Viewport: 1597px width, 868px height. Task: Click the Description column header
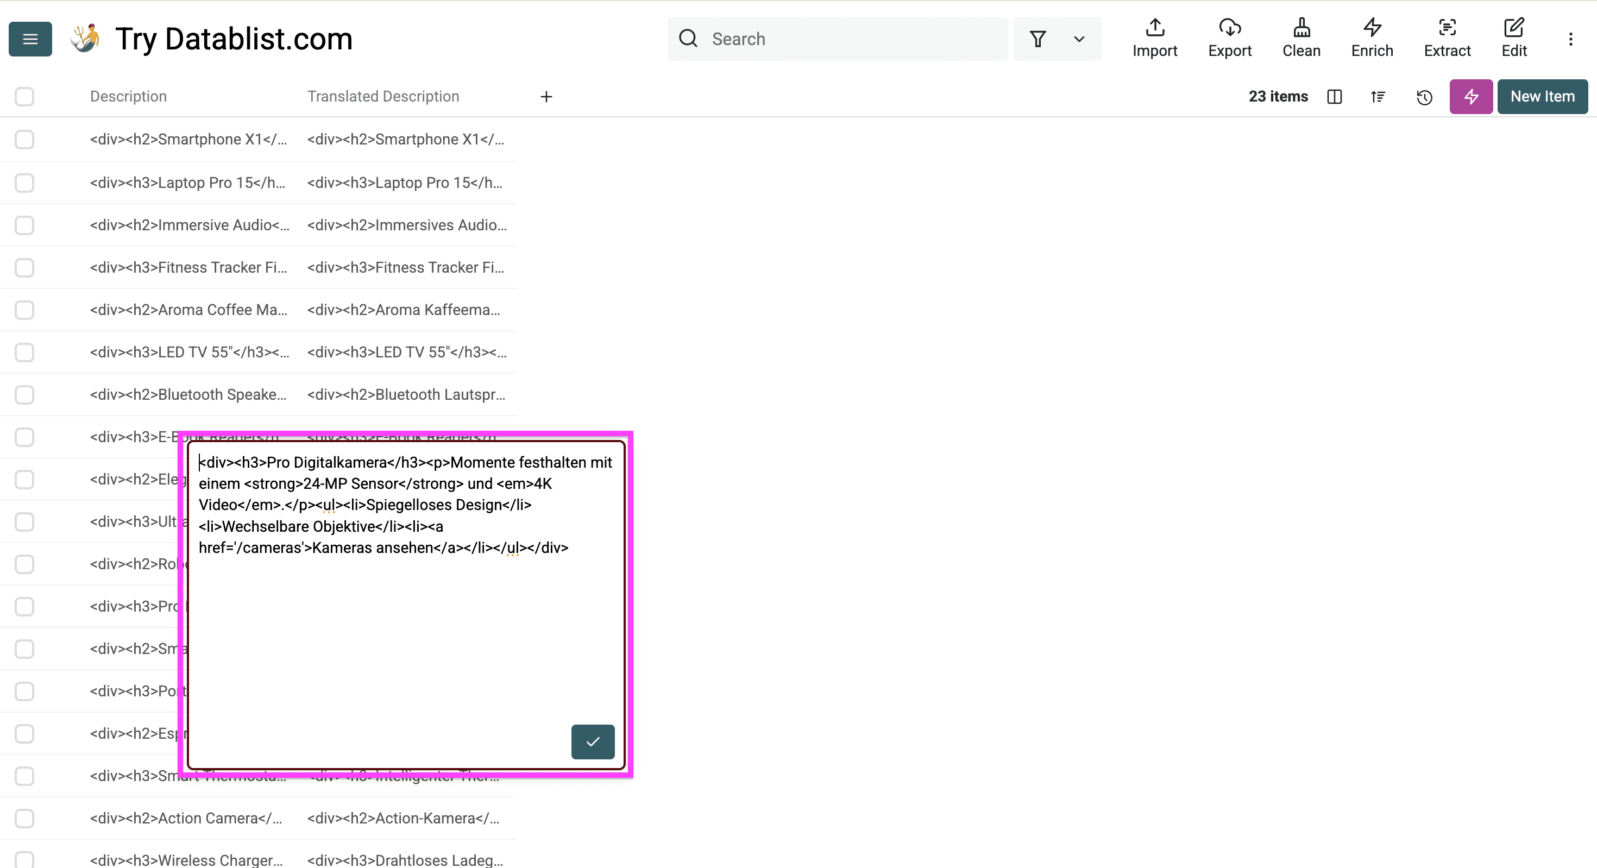(x=128, y=96)
